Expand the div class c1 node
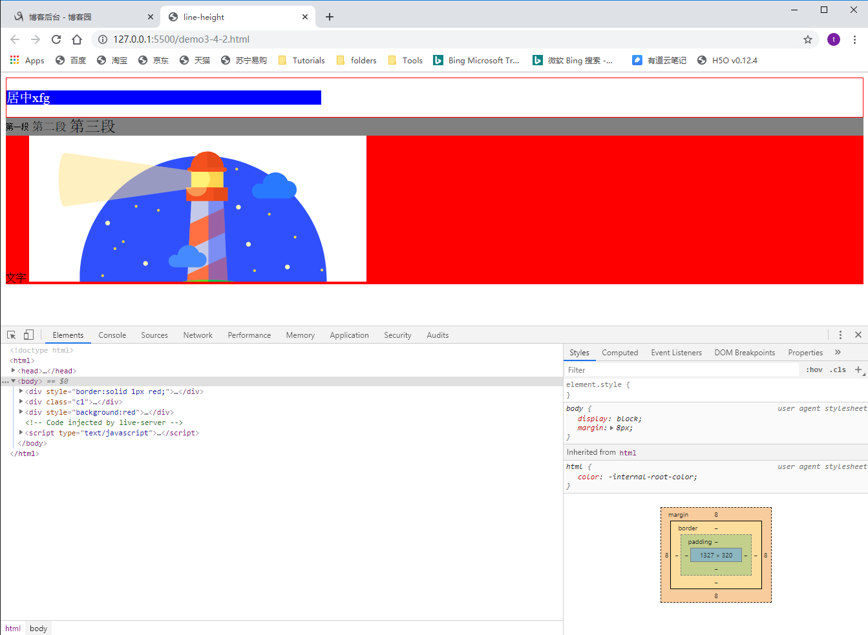 (21, 402)
